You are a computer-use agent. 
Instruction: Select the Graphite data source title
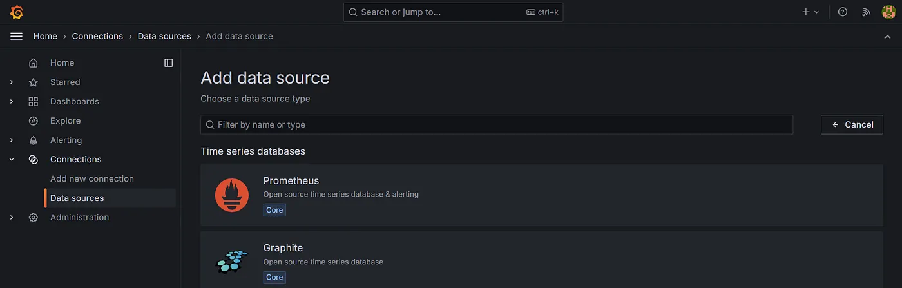[283, 248]
